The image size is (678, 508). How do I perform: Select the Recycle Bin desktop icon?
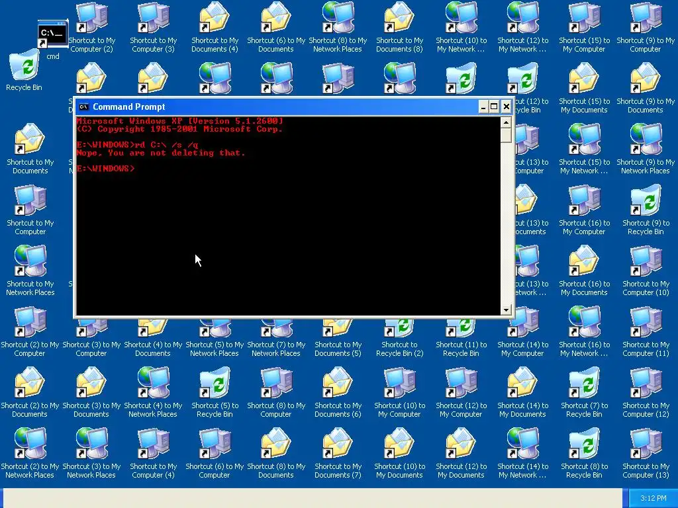point(24,65)
